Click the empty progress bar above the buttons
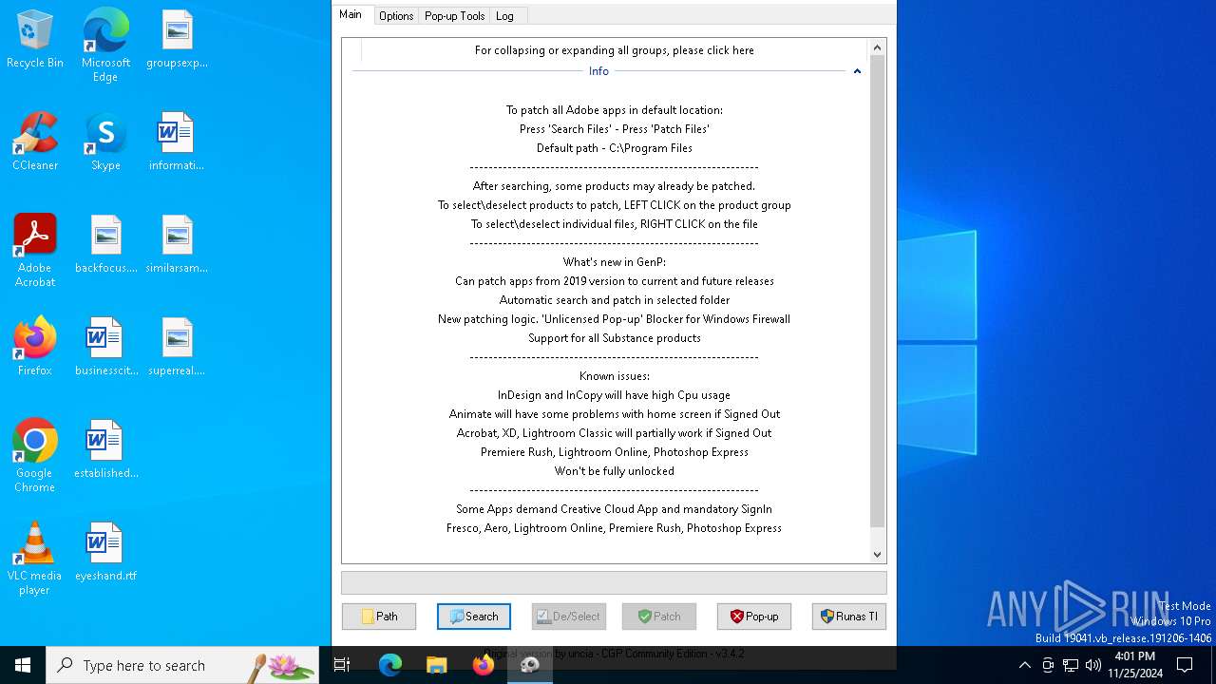1216x684 pixels. coord(614,582)
